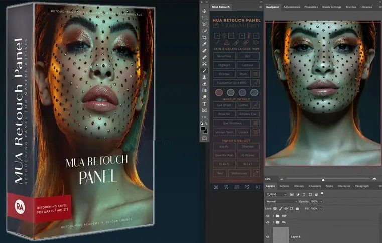Click the foreground color swatch

click(203, 128)
